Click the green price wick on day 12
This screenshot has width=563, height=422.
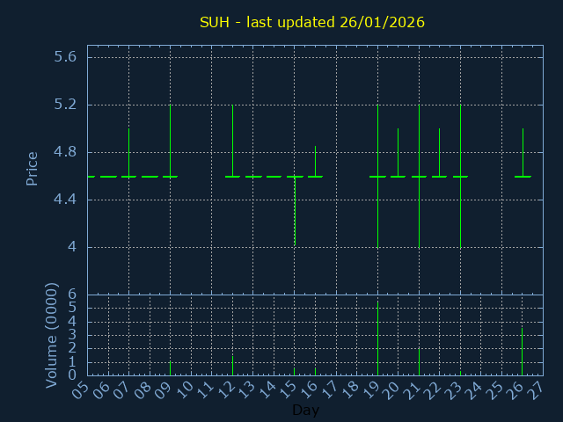tap(232, 139)
